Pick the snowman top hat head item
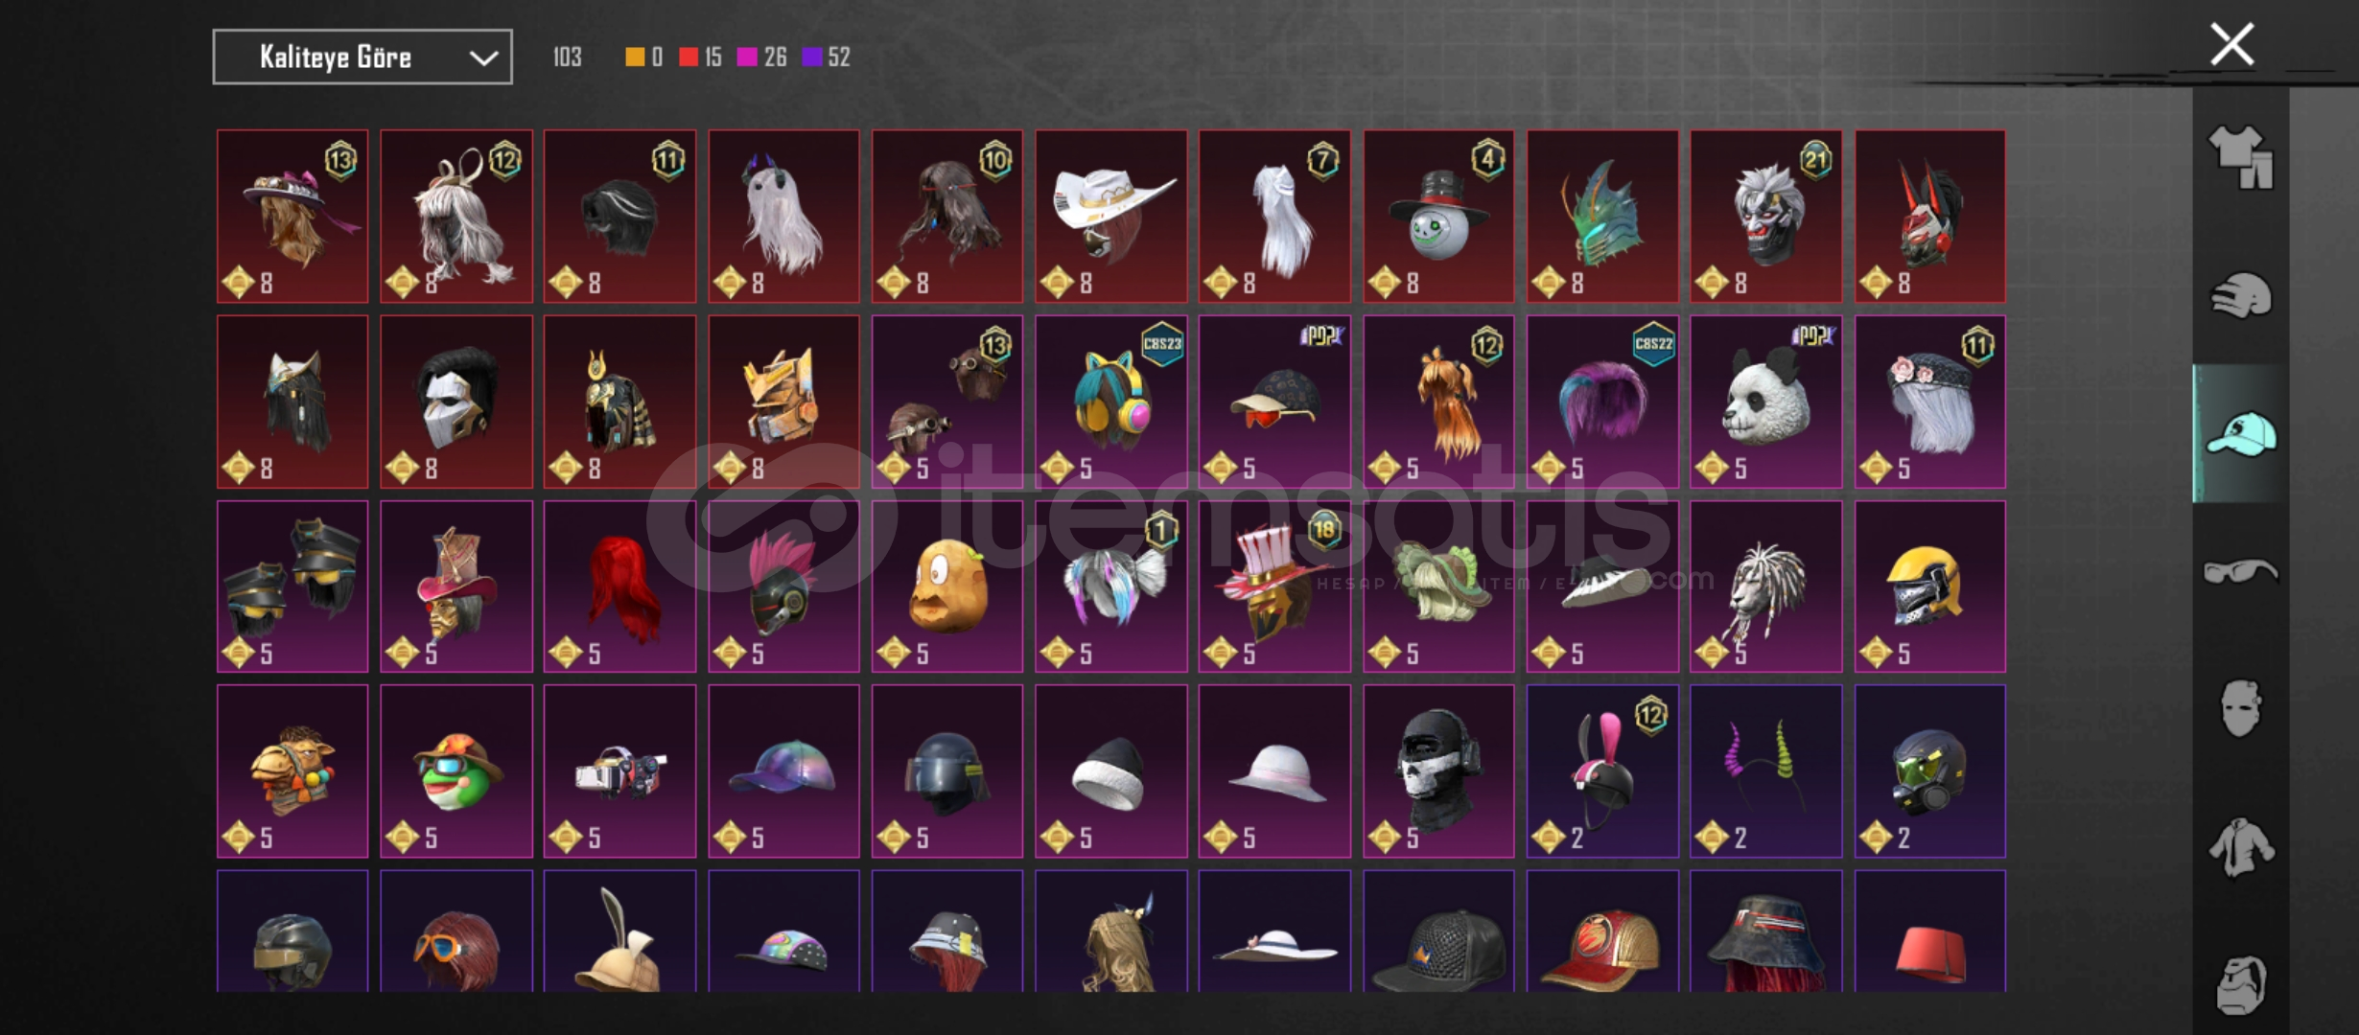Screen dimensions: 2359x1035 pyautogui.click(x=1438, y=217)
